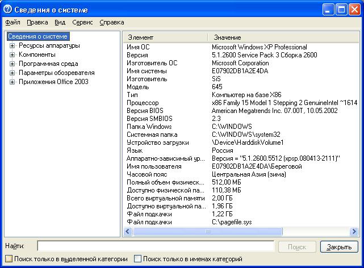
Task: Select the Часовой пояс row
Action: click(241, 174)
